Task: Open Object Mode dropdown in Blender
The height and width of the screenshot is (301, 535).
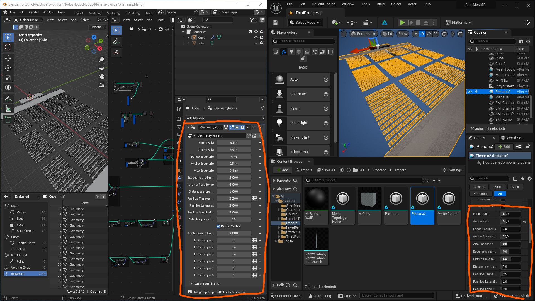Action: pyautogui.click(x=28, y=20)
